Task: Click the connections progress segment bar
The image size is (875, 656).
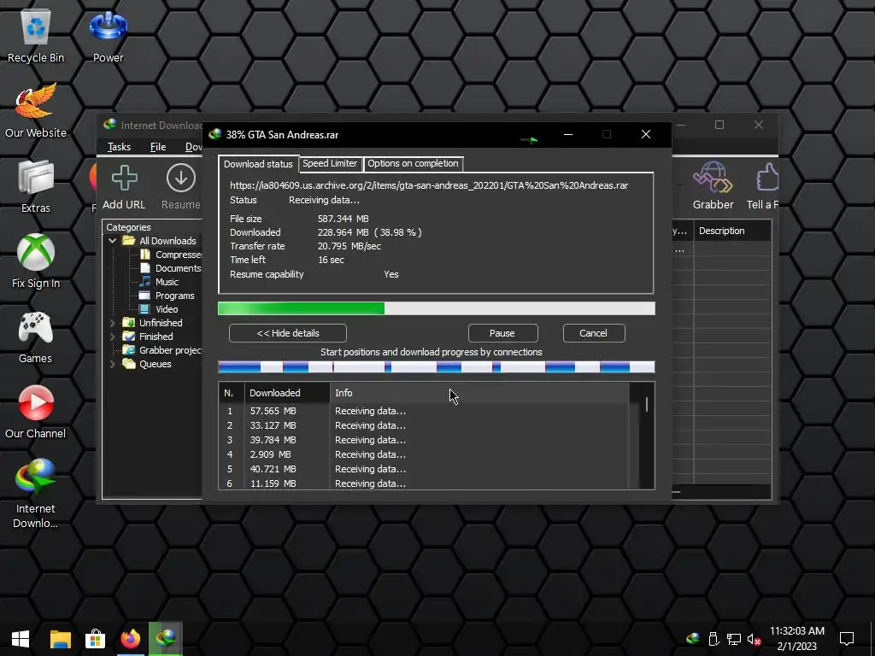Action: [x=437, y=367]
